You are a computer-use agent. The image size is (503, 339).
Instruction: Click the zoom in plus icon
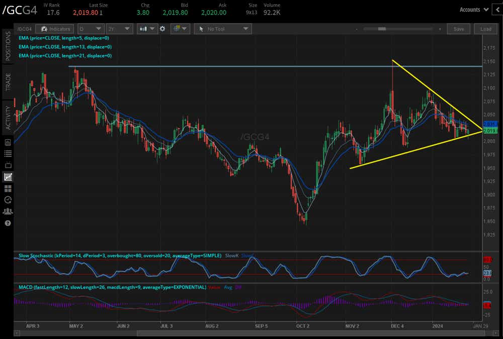(440, 29)
